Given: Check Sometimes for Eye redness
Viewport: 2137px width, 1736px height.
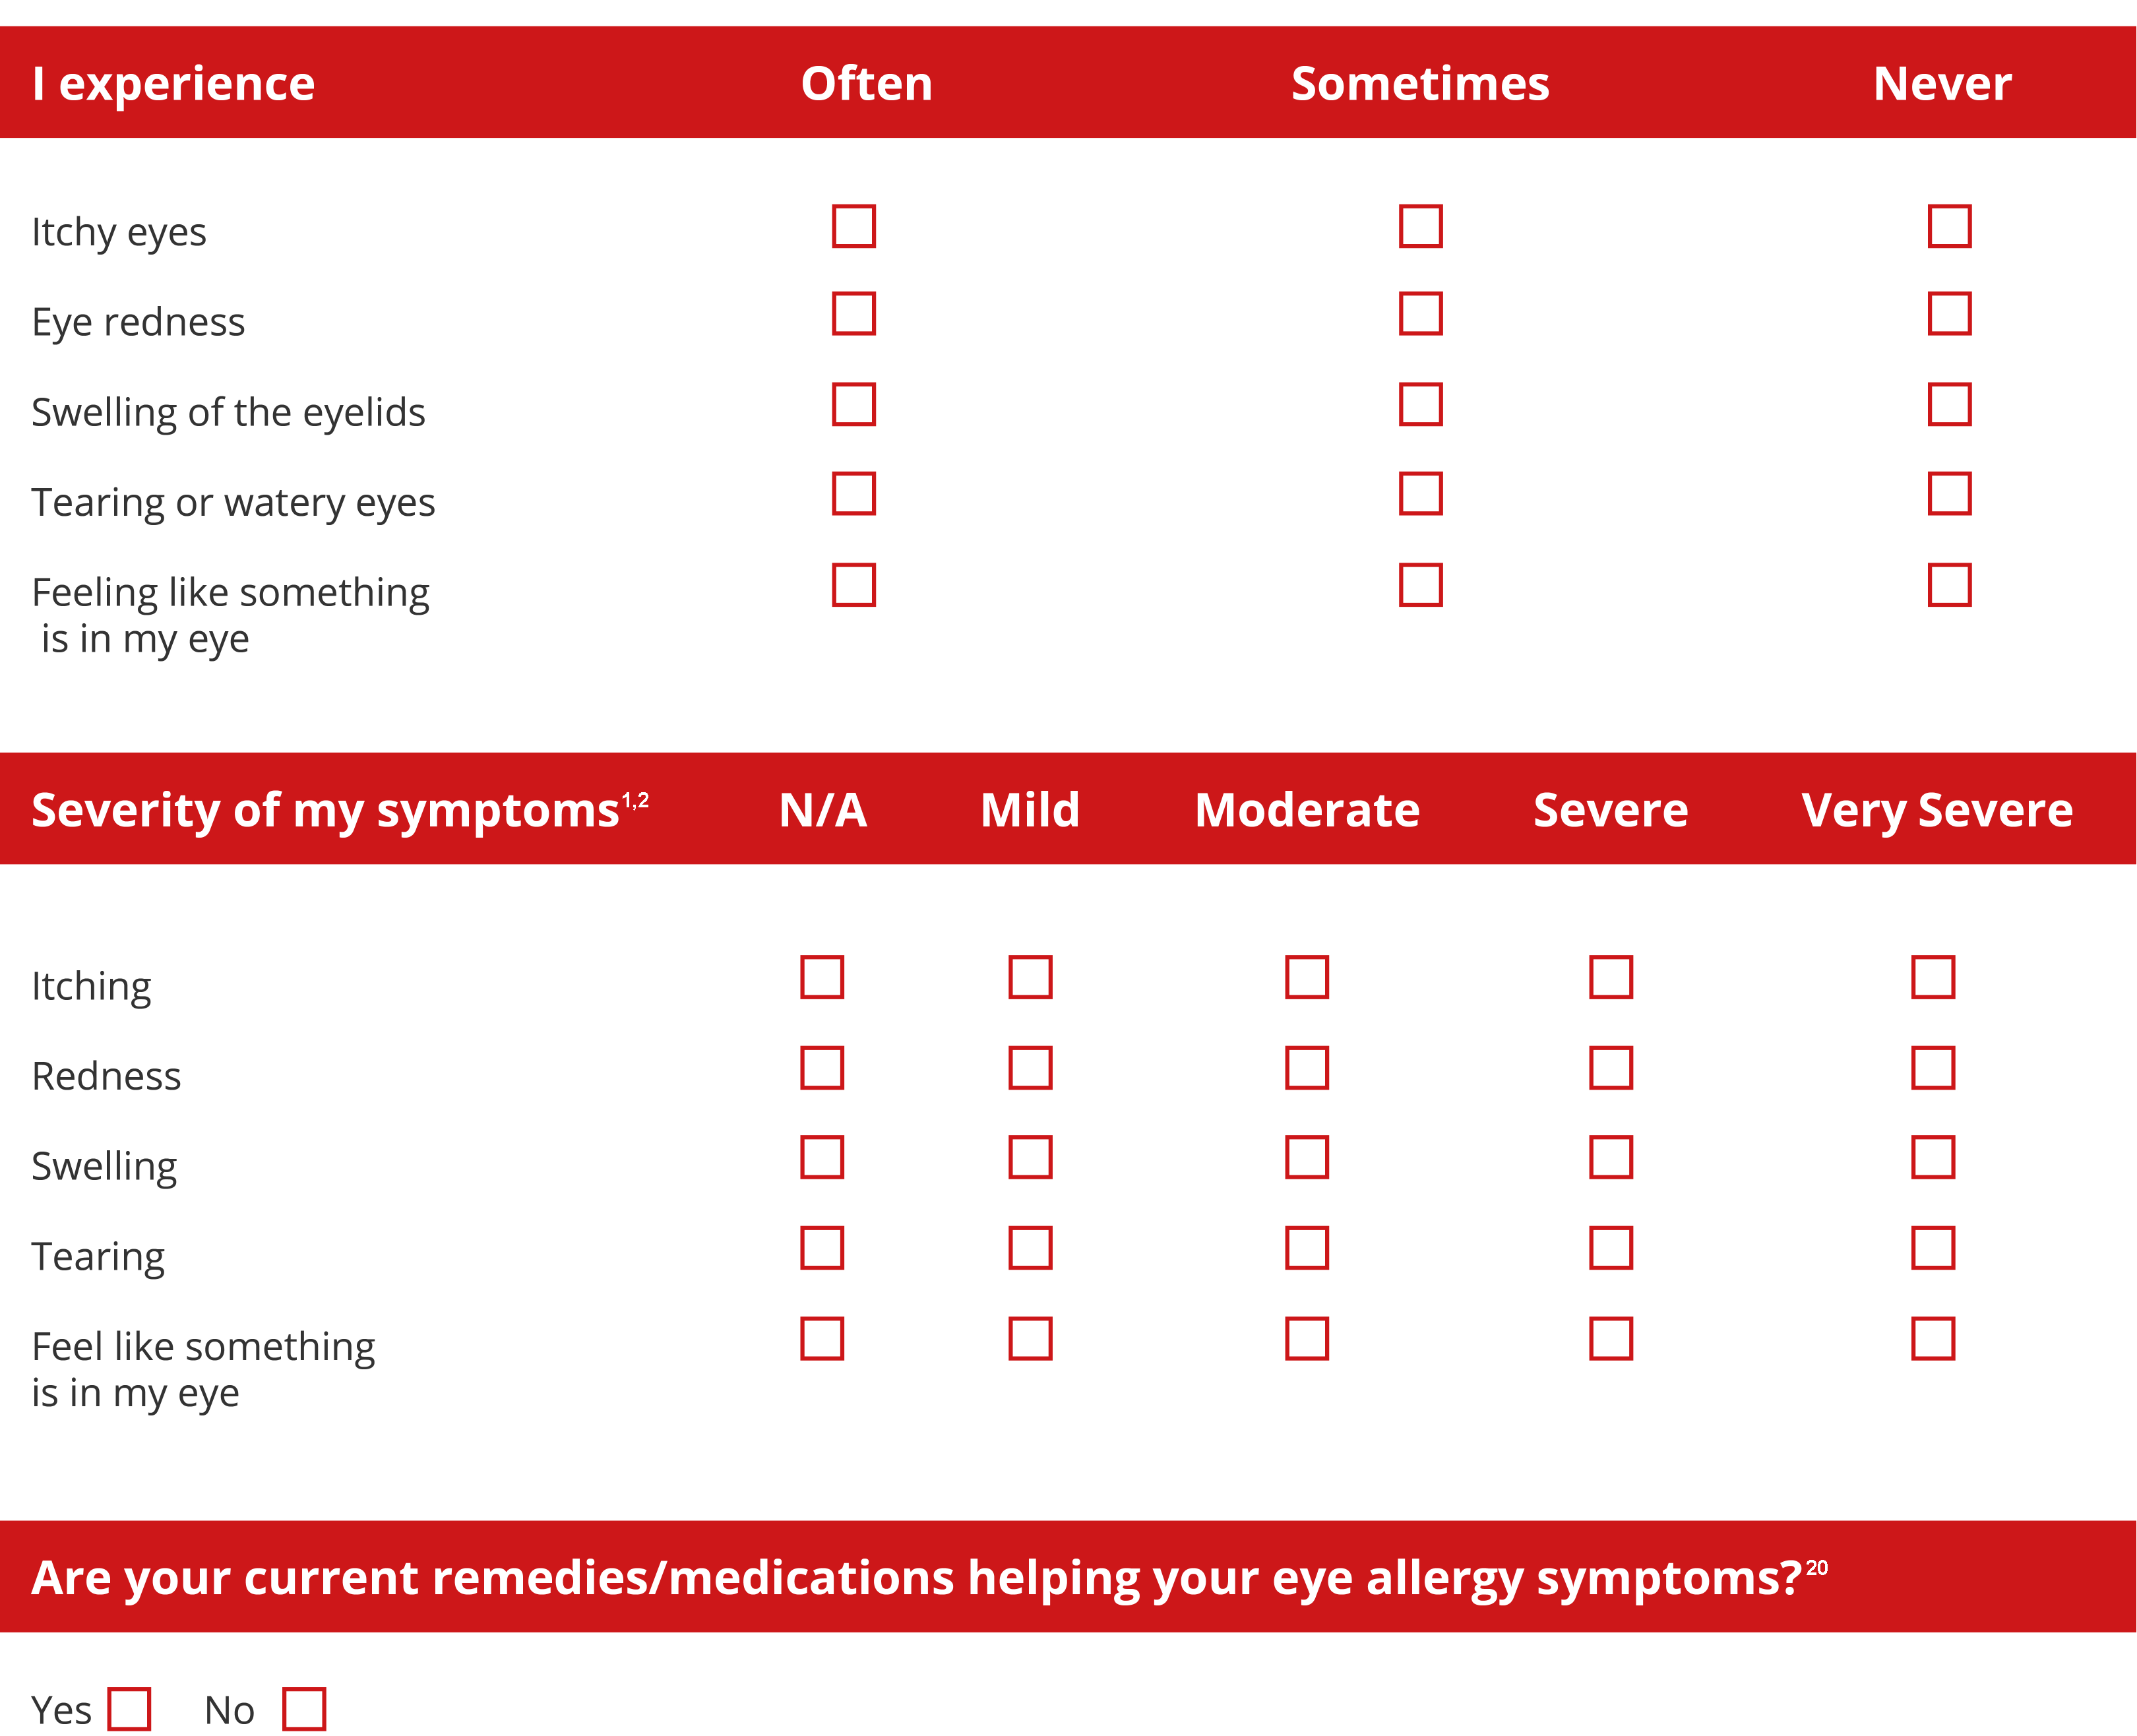Looking at the screenshot, I should coord(1420,314).
